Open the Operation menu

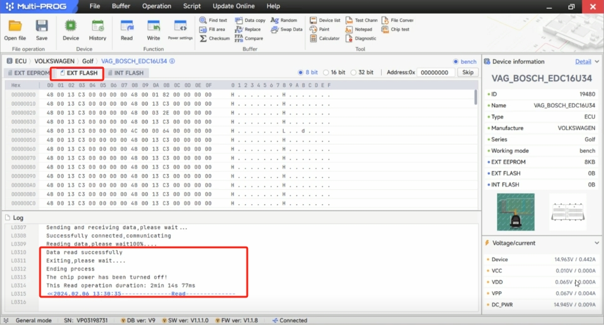tap(156, 6)
